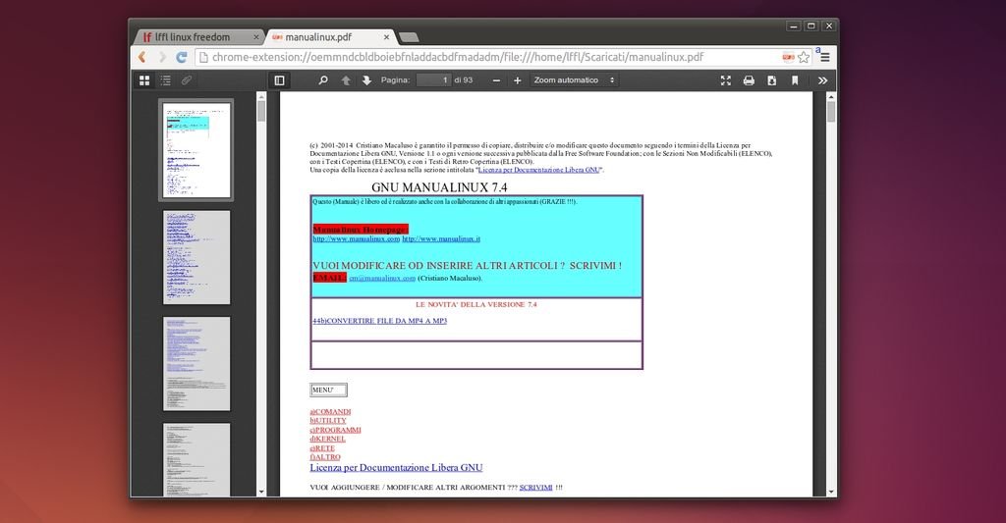Click the sidebar scrollbar down arrow
The height and width of the screenshot is (523, 1006).
[261, 492]
